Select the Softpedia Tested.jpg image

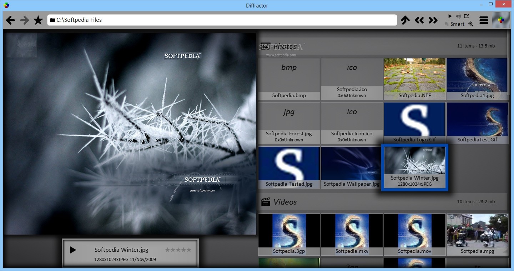point(289,167)
